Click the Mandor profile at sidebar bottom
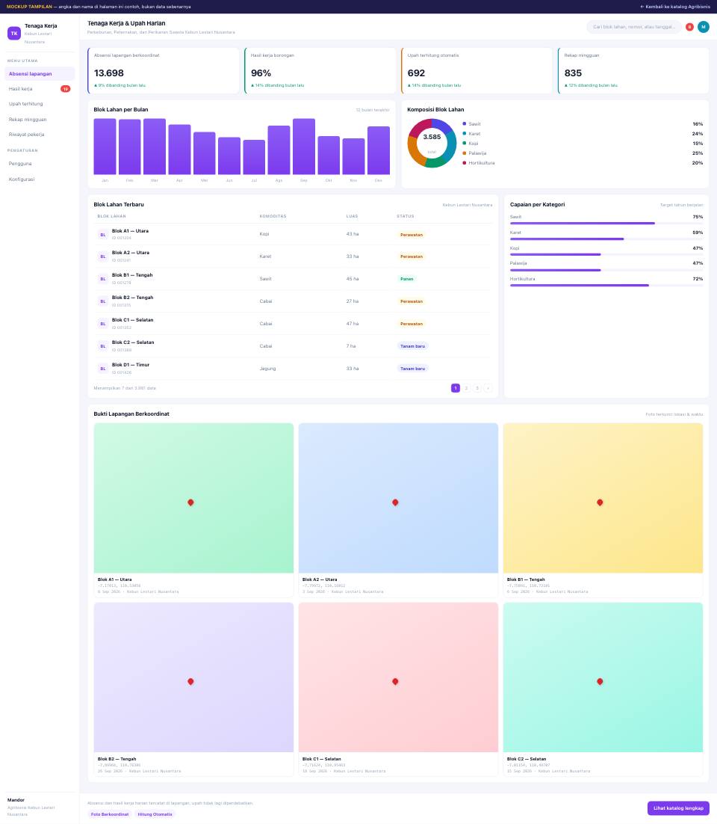 [40, 808]
